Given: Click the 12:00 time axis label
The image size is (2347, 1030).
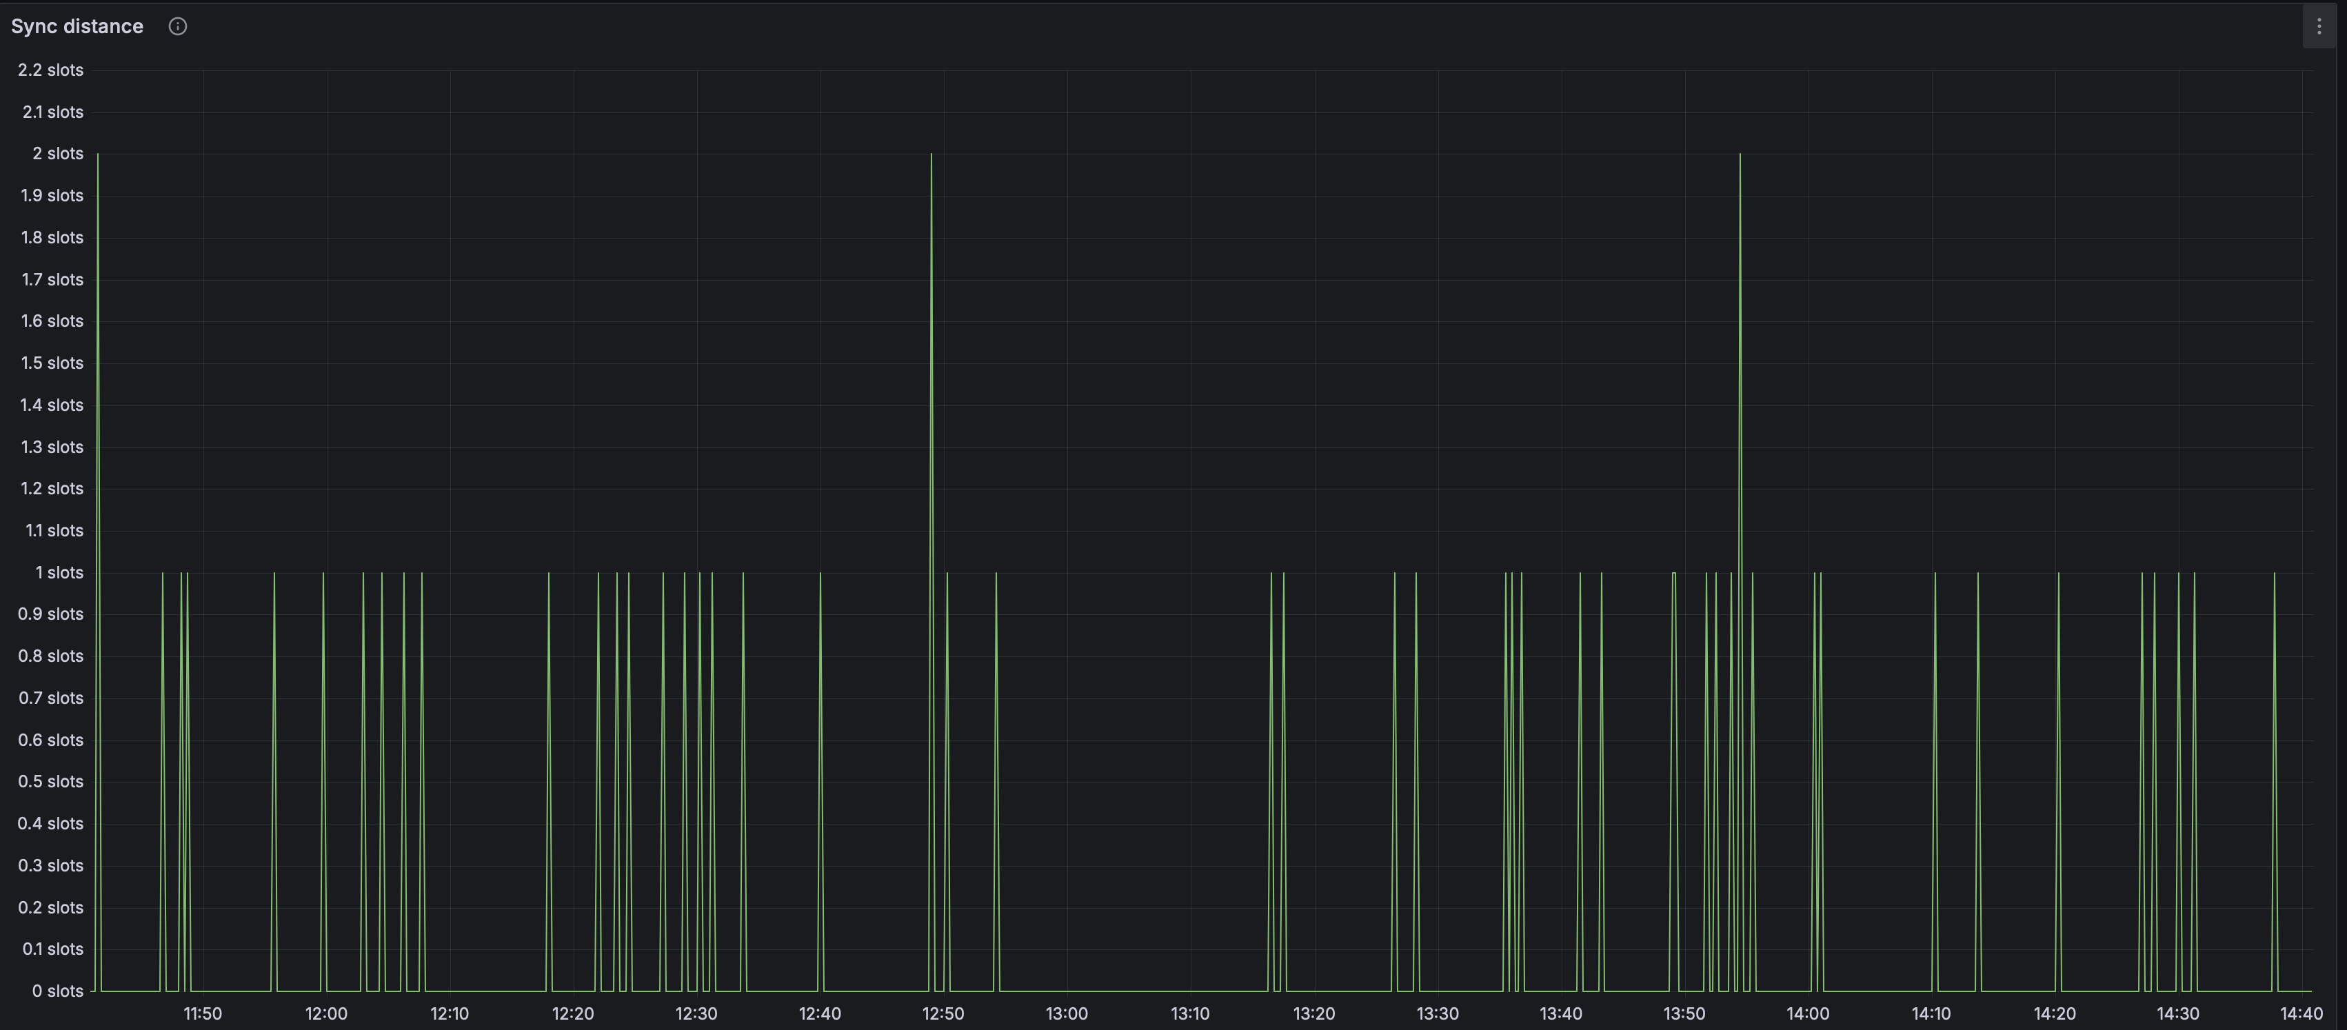Looking at the screenshot, I should coord(326,1013).
